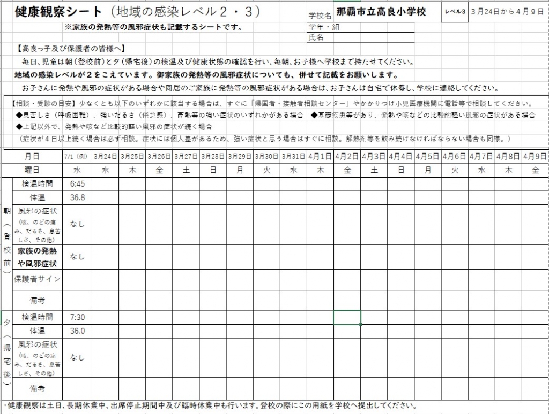This screenshot has width=549, height=414.
Task: Select the 4月2日 column header
Action: pyautogui.click(x=347, y=157)
